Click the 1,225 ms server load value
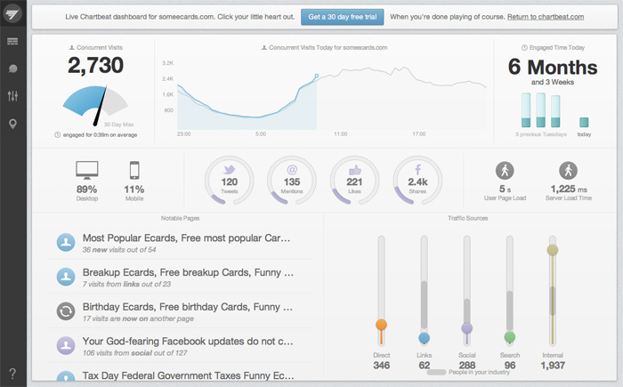623x387 pixels. pyautogui.click(x=569, y=189)
